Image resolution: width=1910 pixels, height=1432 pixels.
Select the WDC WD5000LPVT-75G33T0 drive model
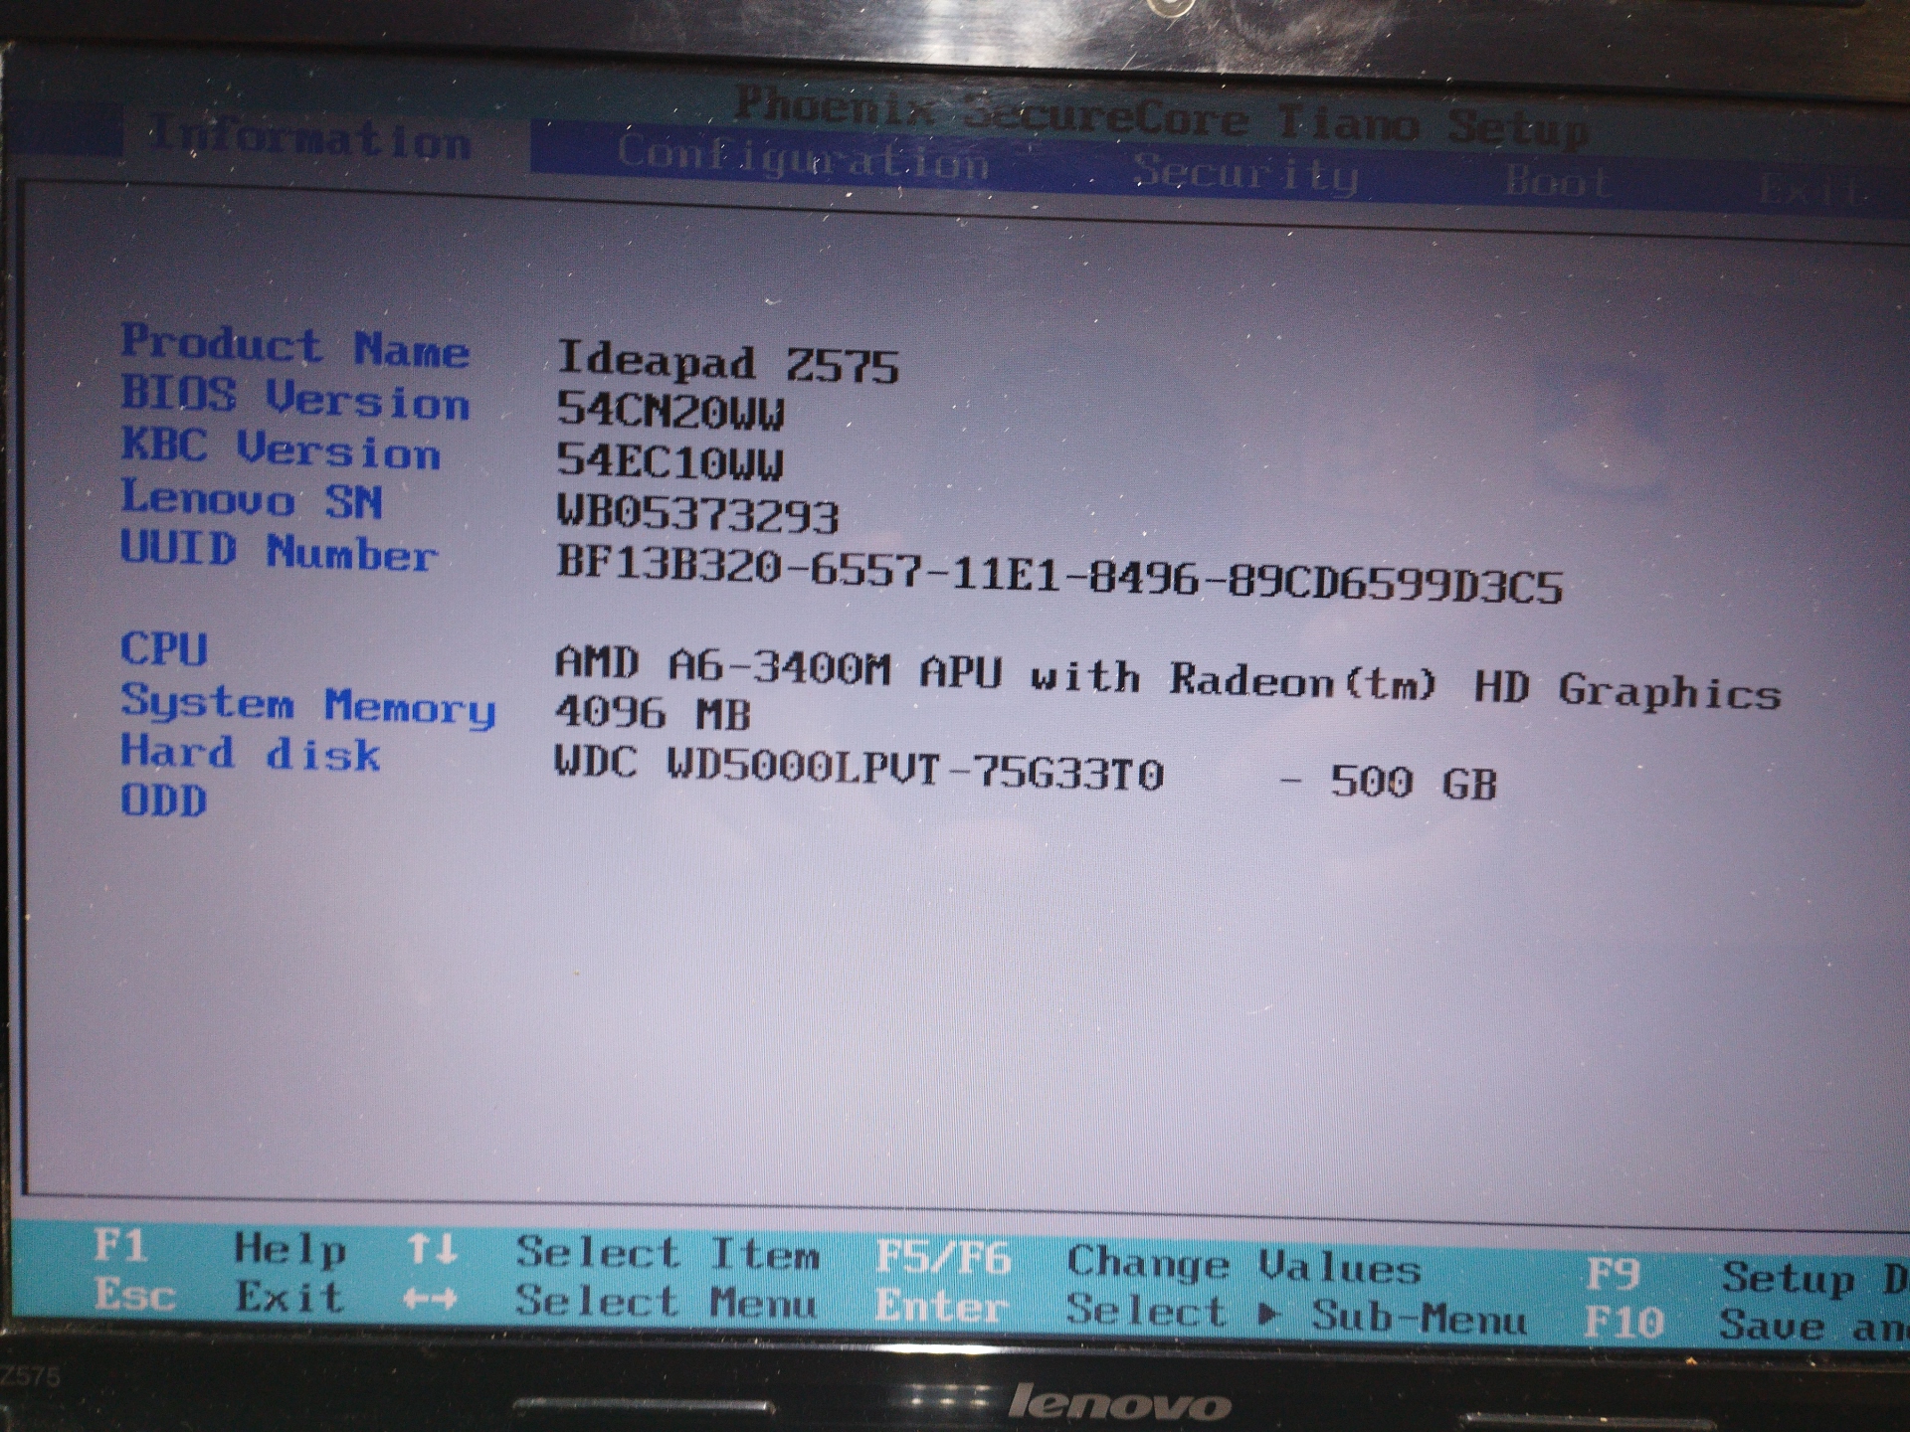click(x=859, y=769)
